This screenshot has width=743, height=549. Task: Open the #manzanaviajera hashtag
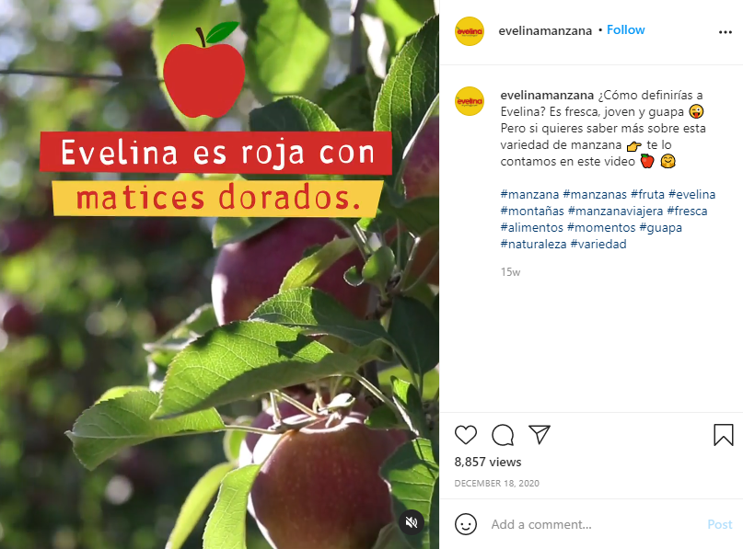[615, 211]
